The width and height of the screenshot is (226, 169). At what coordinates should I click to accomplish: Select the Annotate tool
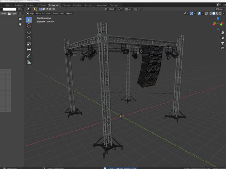pyautogui.click(x=29, y=56)
